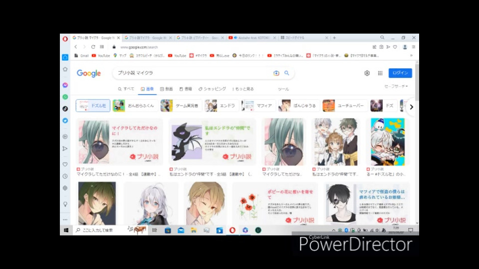Open Opera sidebar home icon
Image resolution: width=479 pixels, height=269 pixels.
click(x=65, y=57)
